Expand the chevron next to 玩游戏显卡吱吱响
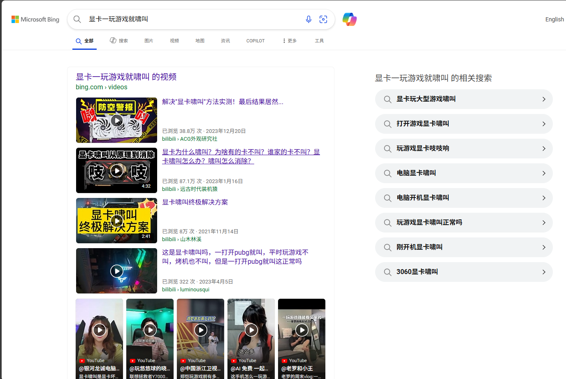The height and width of the screenshot is (379, 566). click(x=544, y=149)
